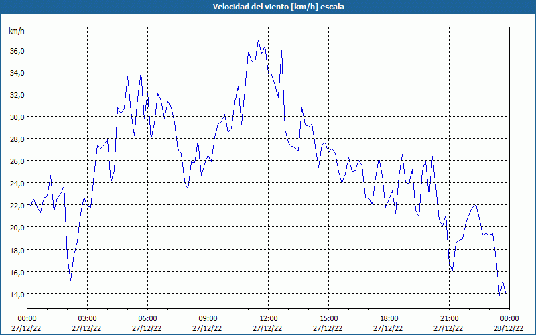Click the 24,0 y-axis value
The width and height of the screenshot is (536, 335).
(17, 183)
